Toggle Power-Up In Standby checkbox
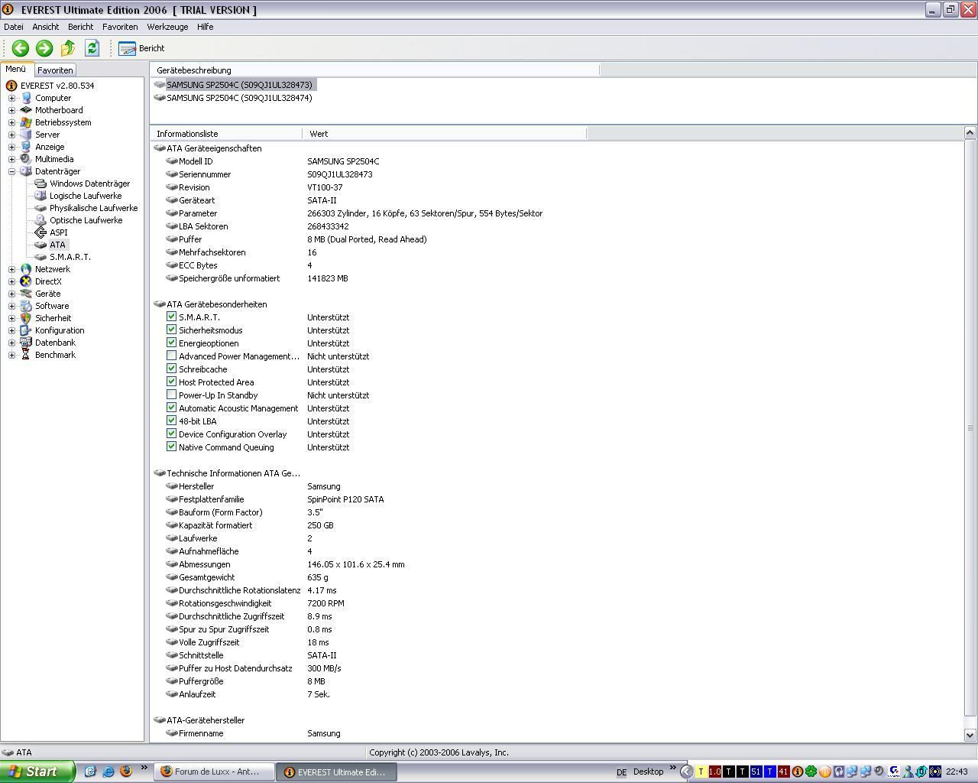Screen dimensions: 978x783 coord(171,395)
